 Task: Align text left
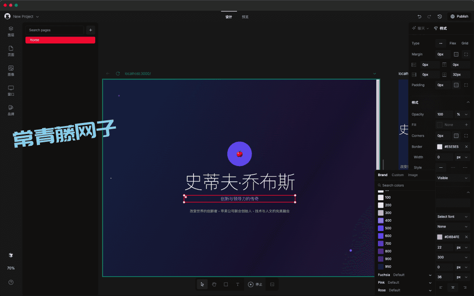click(x=441, y=287)
